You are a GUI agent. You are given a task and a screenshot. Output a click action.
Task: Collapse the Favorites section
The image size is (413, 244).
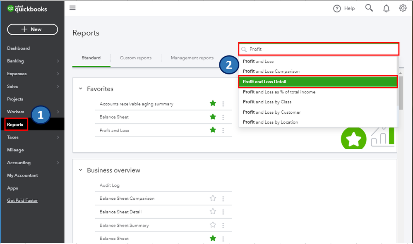81,89
